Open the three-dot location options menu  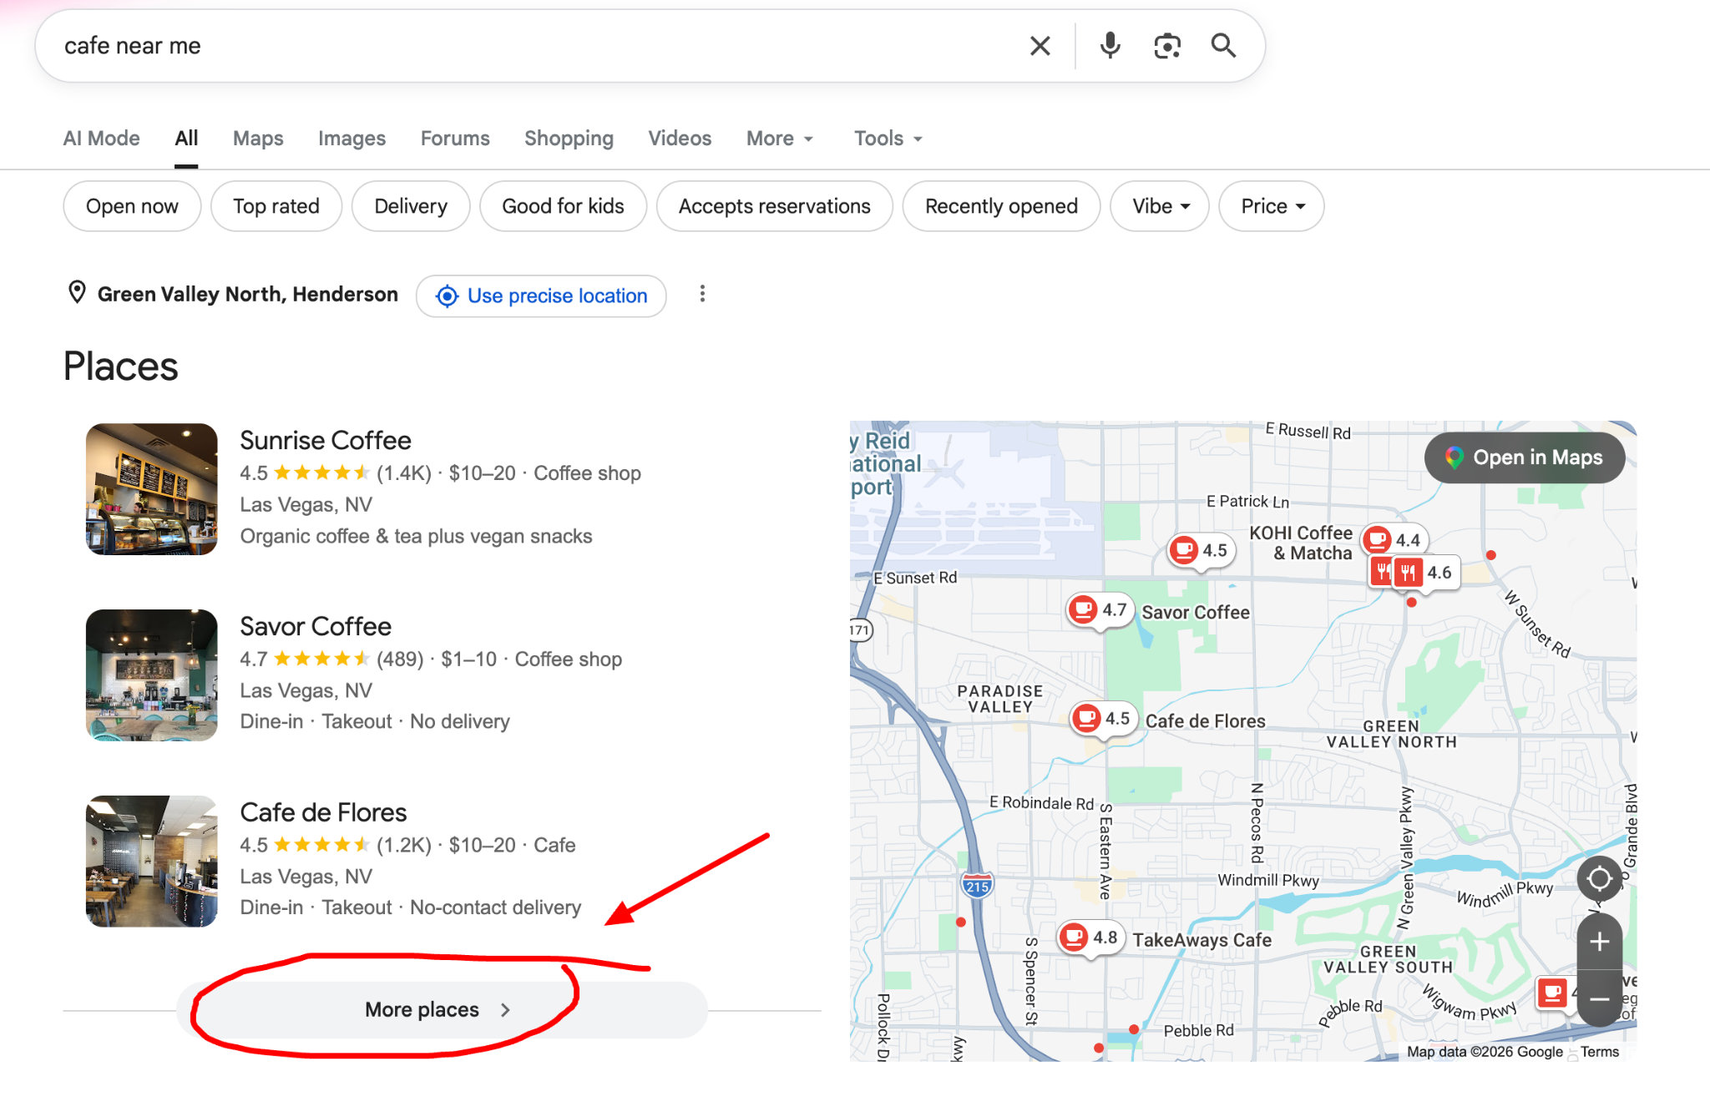pyautogui.click(x=702, y=294)
